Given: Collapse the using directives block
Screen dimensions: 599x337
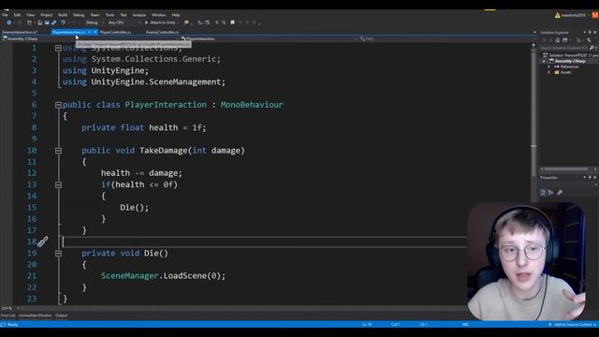Looking at the screenshot, I should (58, 48).
